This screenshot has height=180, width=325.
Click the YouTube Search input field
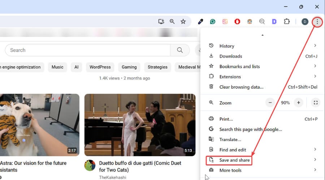(88, 50)
